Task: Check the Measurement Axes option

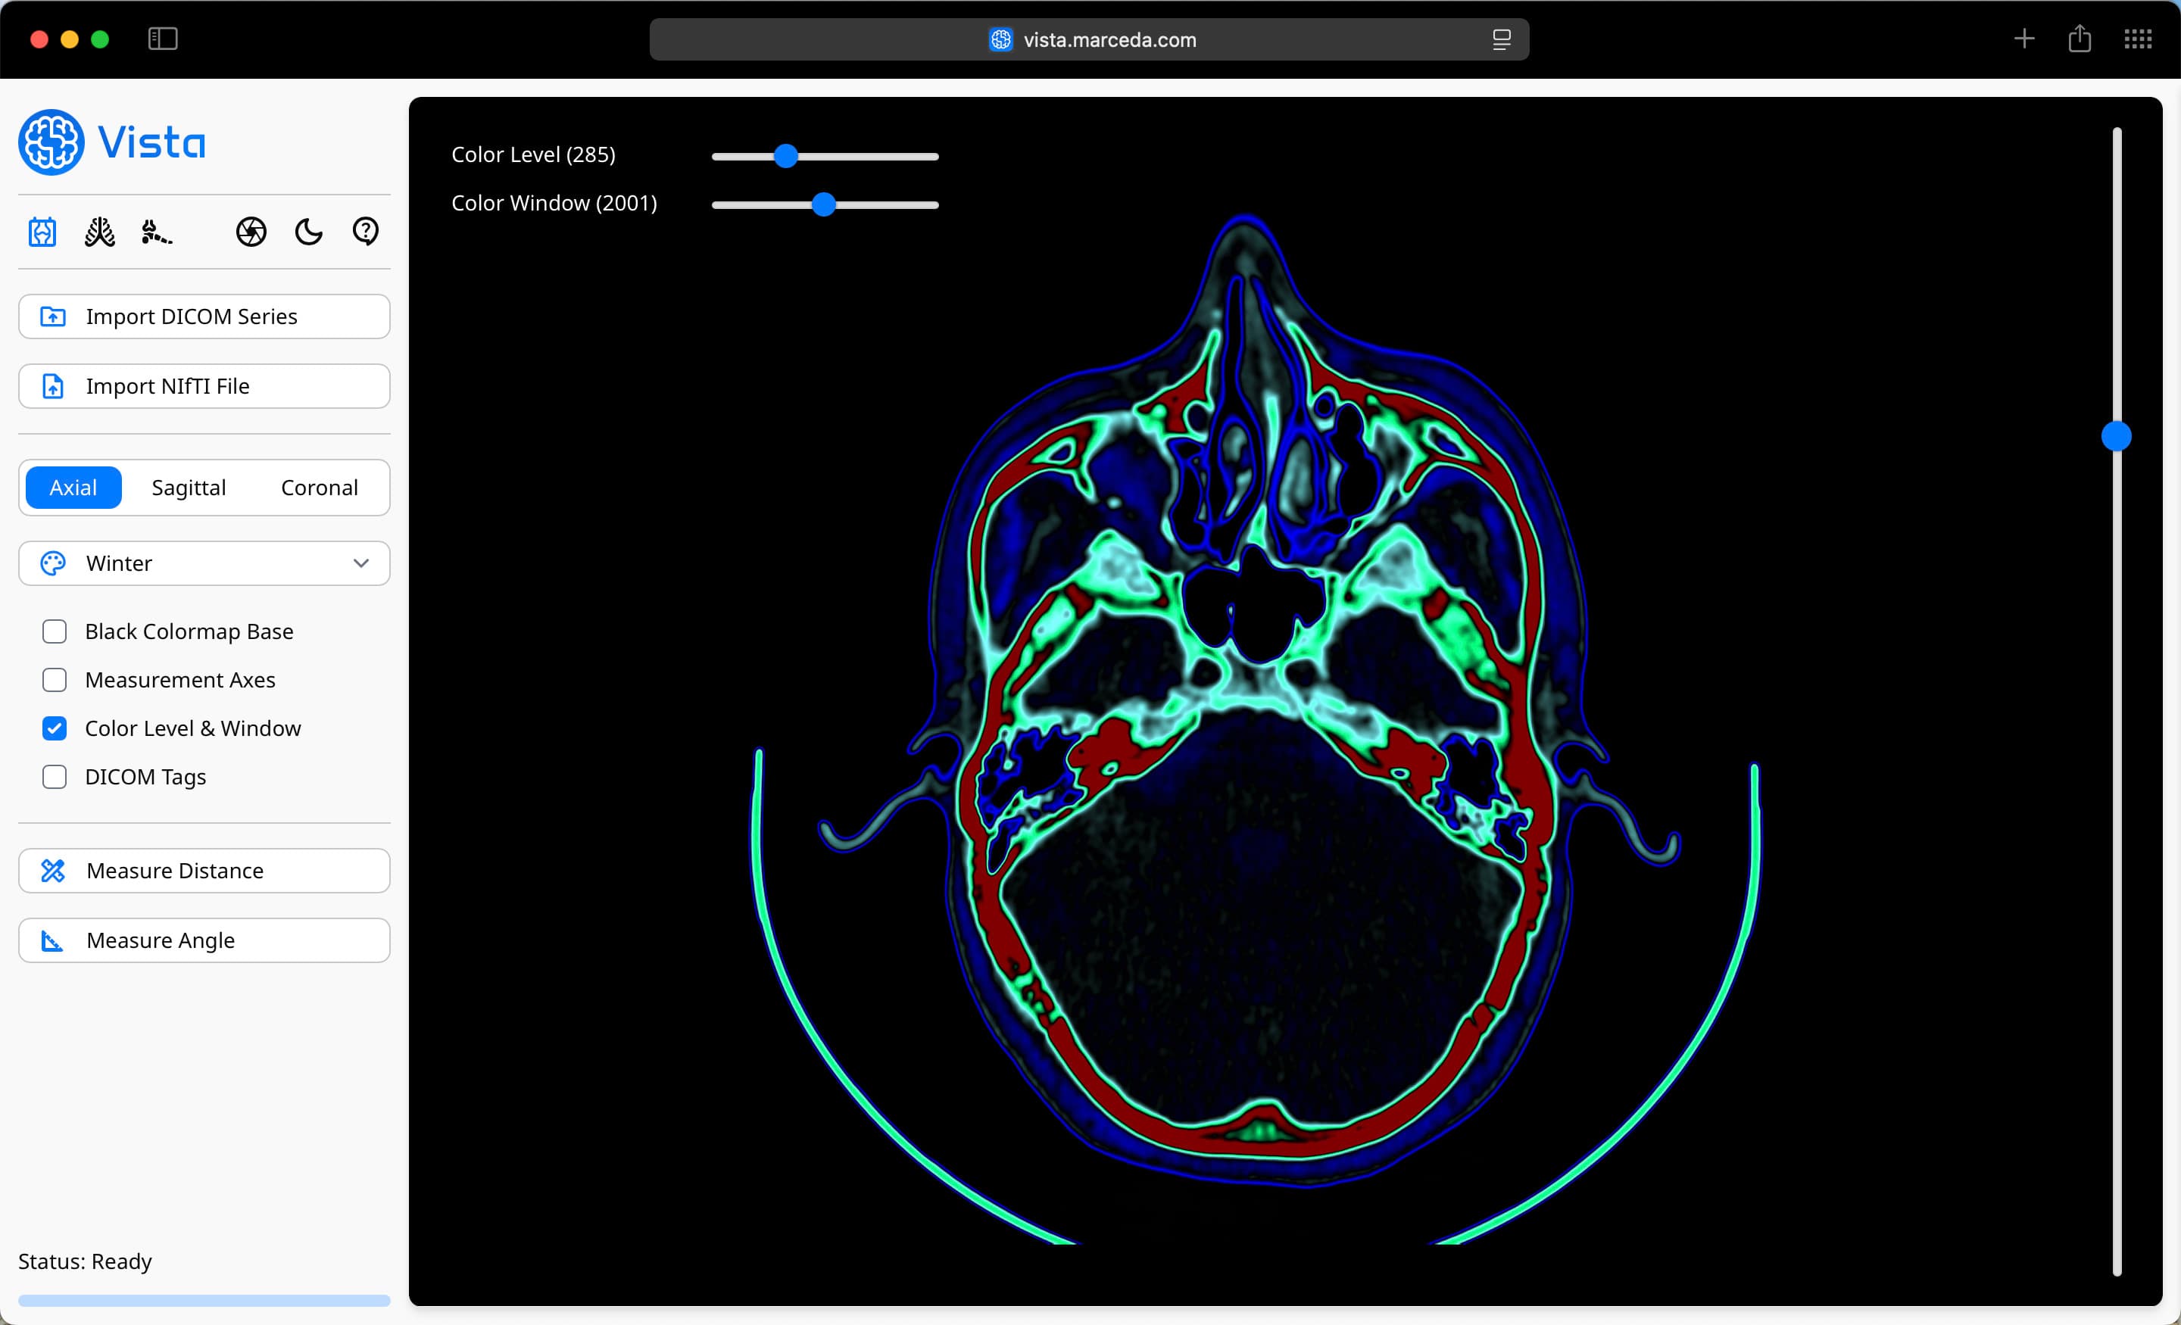Action: tap(55, 680)
